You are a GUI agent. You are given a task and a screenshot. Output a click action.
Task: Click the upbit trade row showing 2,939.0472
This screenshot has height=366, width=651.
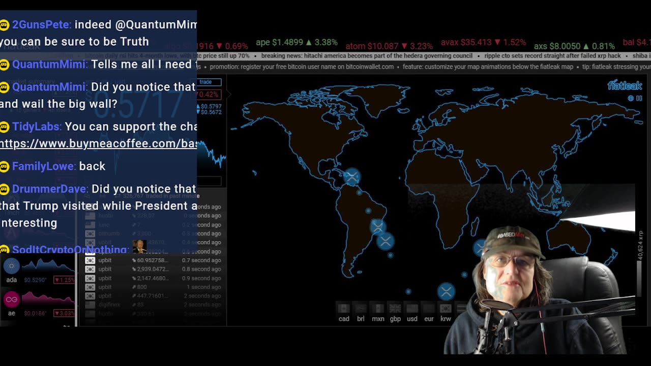coord(153,269)
